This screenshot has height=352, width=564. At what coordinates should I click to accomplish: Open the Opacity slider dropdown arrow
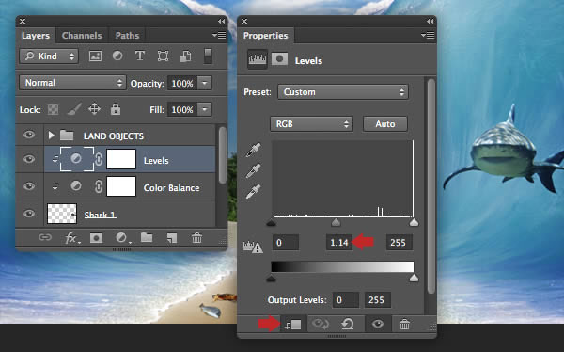click(204, 83)
